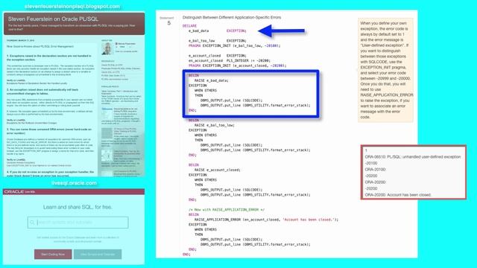
Task: Click the View Scripts and Tutorials button
Action: (x=98, y=255)
